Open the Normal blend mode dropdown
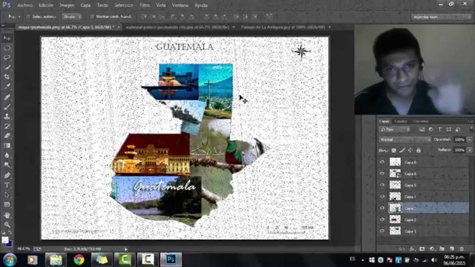The height and width of the screenshot is (267, 475). click(x=404, y=140)
